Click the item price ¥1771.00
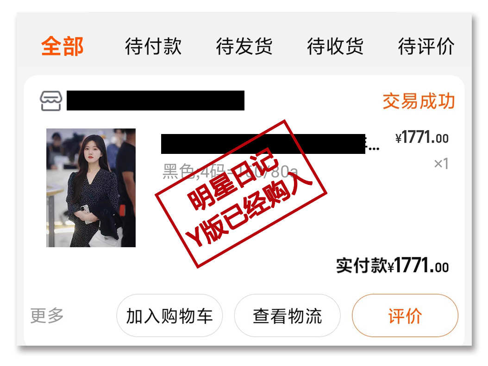 tap(422, 137)
